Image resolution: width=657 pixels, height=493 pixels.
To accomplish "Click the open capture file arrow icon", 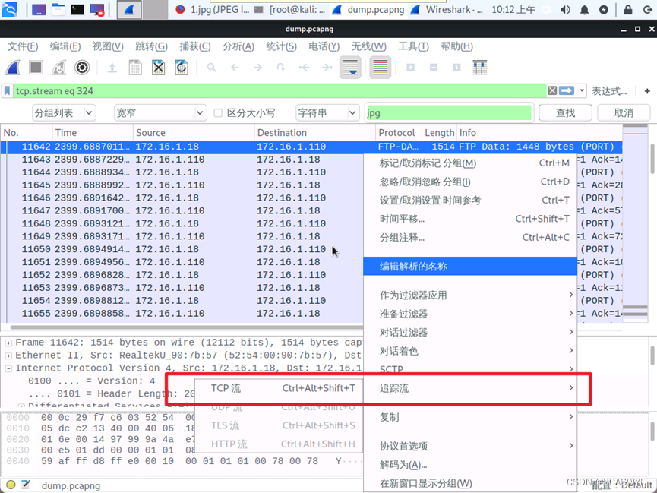I will point(112,68).
